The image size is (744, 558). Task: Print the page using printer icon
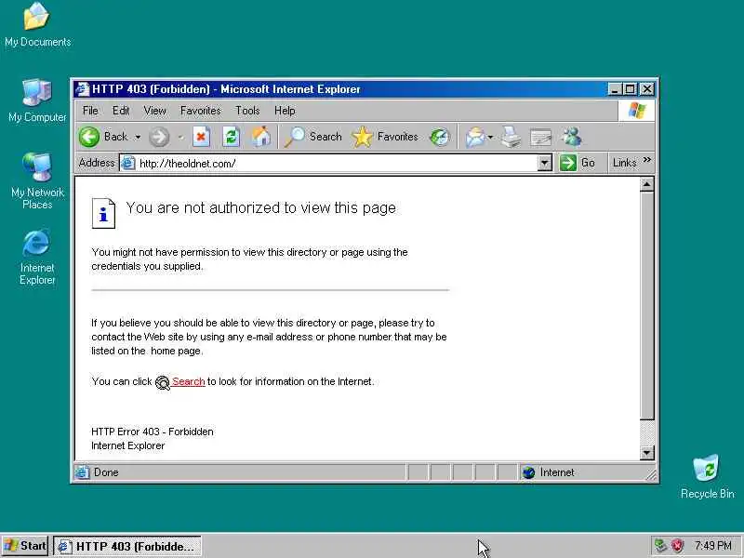pos(511,137)
